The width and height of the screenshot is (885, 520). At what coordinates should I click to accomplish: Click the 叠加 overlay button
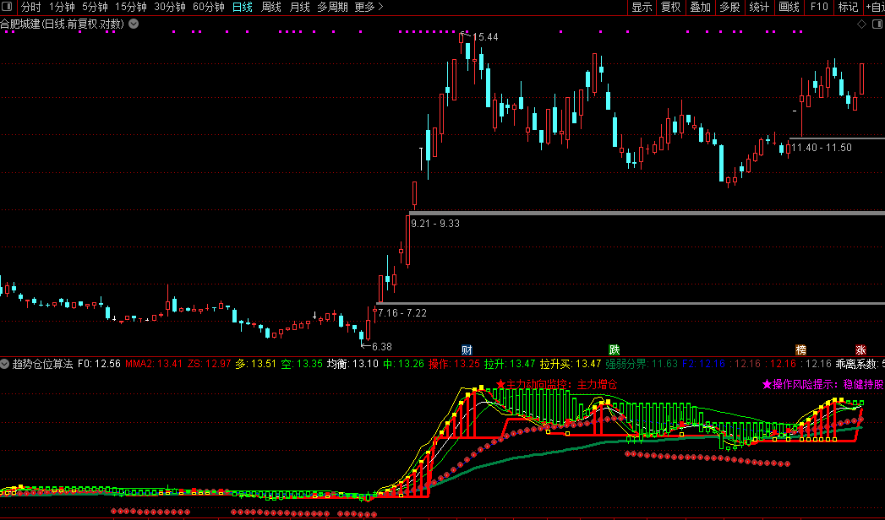click(x=701, y=7)
